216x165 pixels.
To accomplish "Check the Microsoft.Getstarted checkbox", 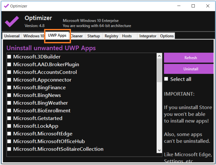I will pyautogui.click(x=9, y=118).
